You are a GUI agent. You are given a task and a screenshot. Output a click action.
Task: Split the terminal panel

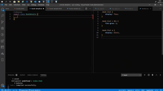[149, 75]
